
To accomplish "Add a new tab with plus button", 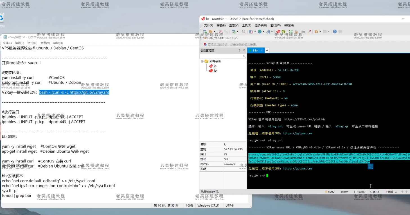I will pos(267,51).
